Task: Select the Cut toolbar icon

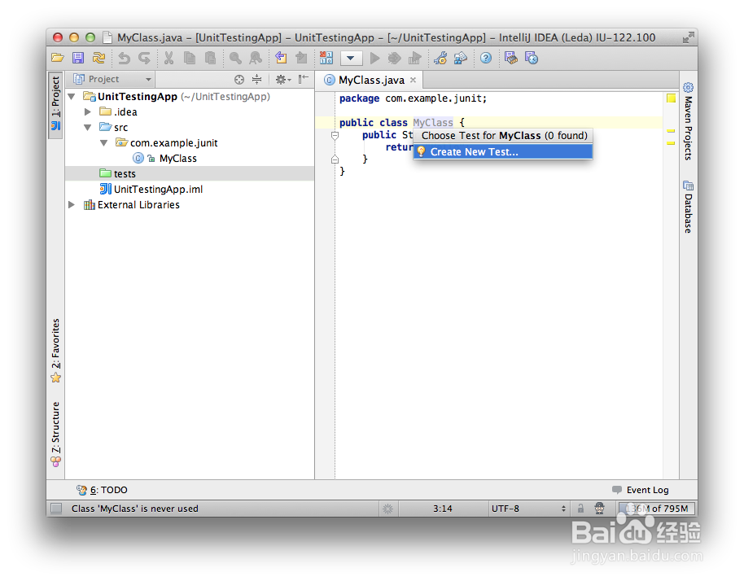Action: coord(167,58)
